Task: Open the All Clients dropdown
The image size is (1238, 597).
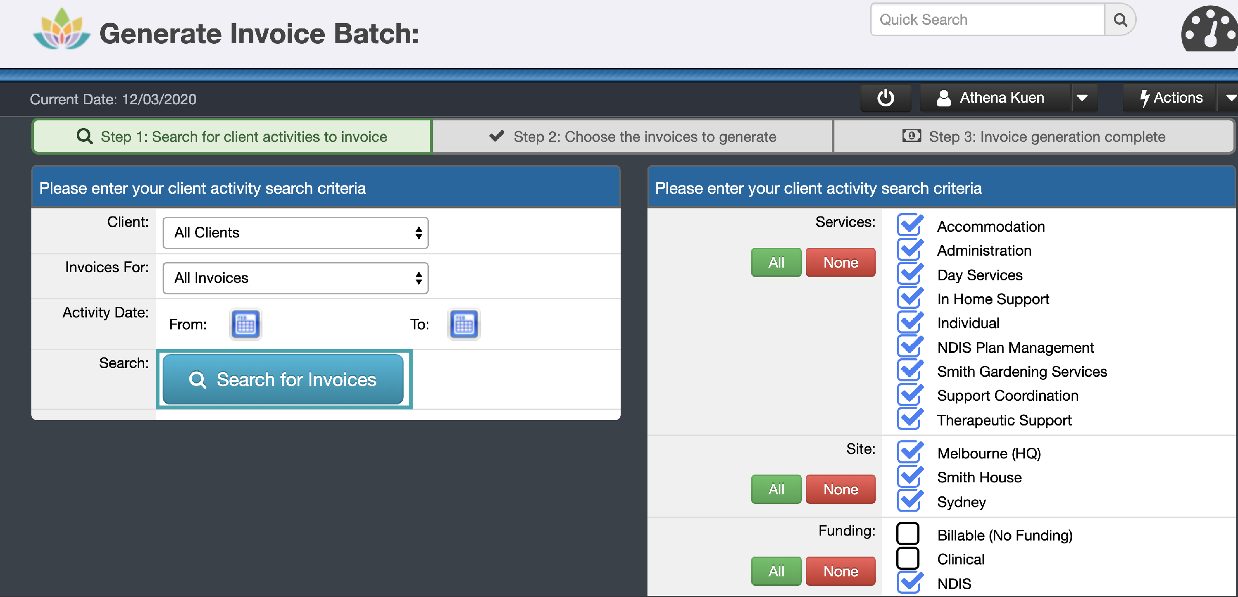Action: pos(295,233)
